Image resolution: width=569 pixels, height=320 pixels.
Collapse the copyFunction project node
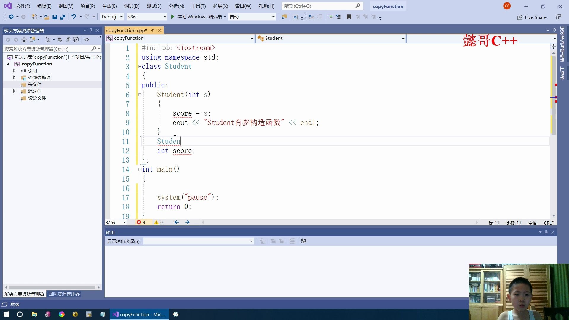point(7,64)
